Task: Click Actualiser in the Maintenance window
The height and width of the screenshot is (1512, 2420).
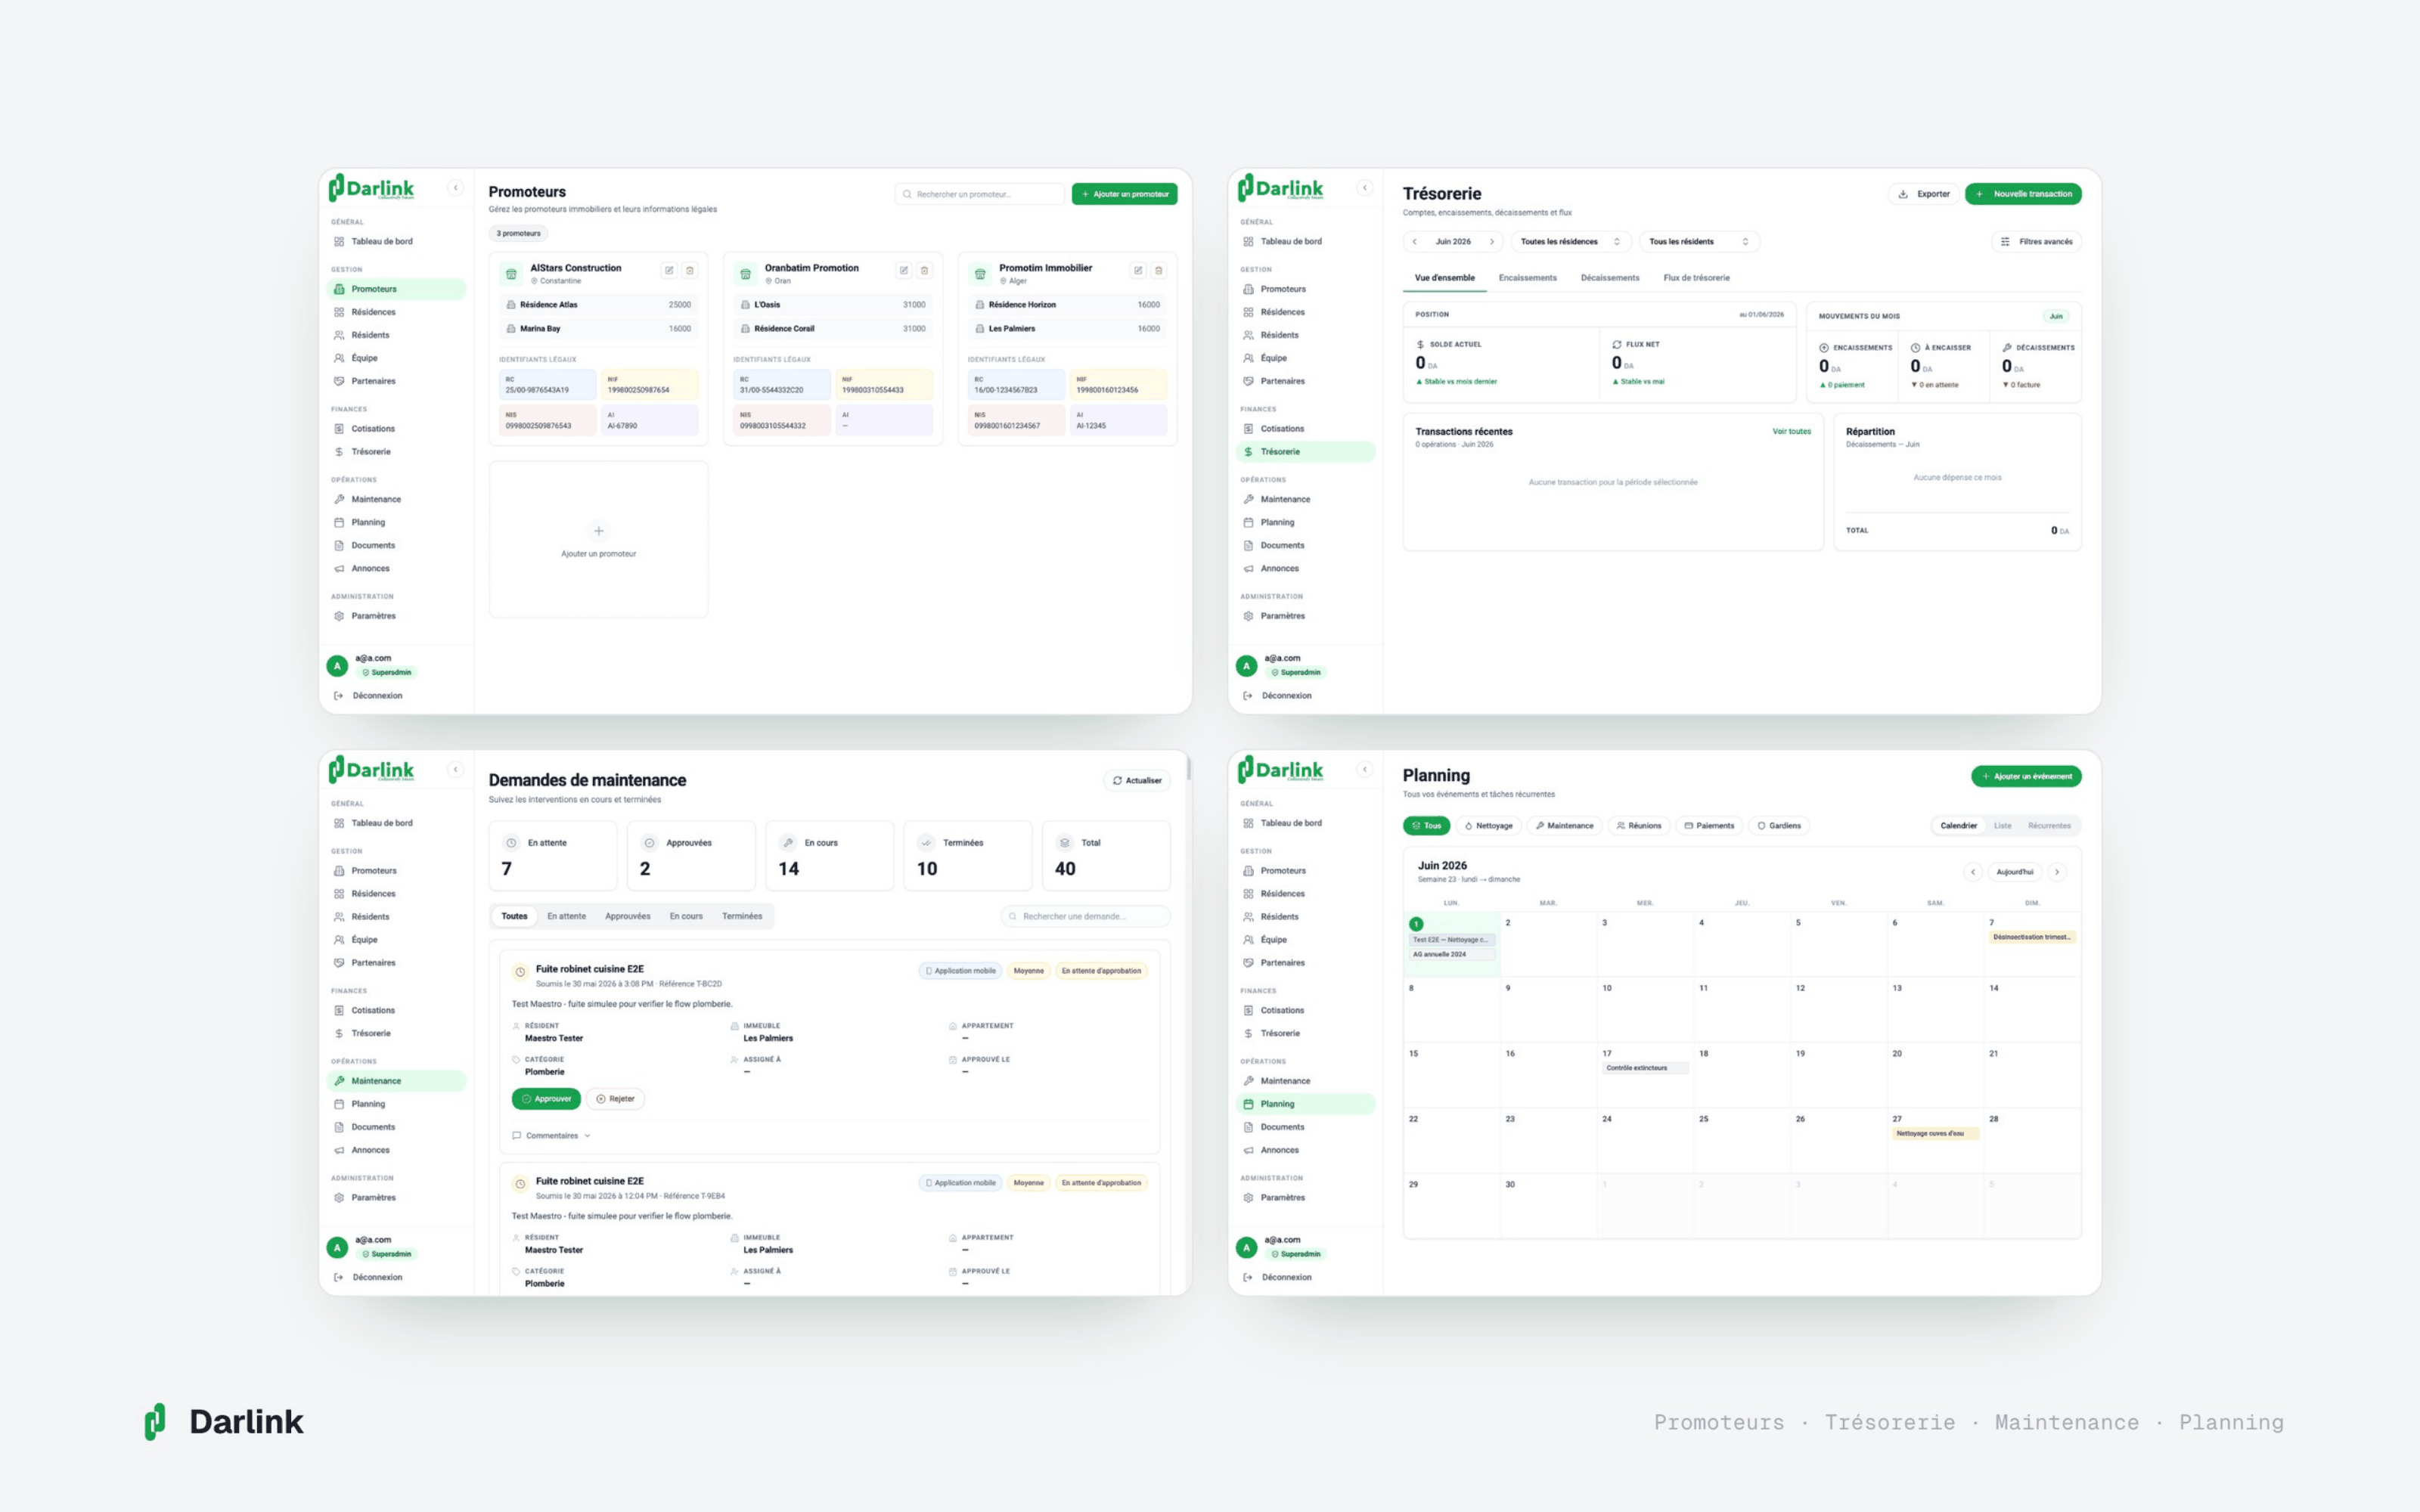Action: (x=1137, y=781)
